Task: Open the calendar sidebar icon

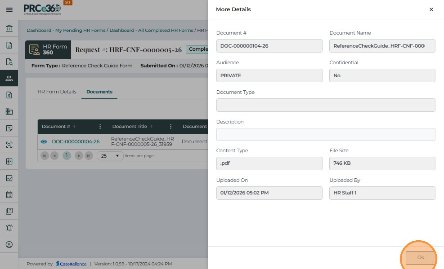Action: tap(9, 195)
